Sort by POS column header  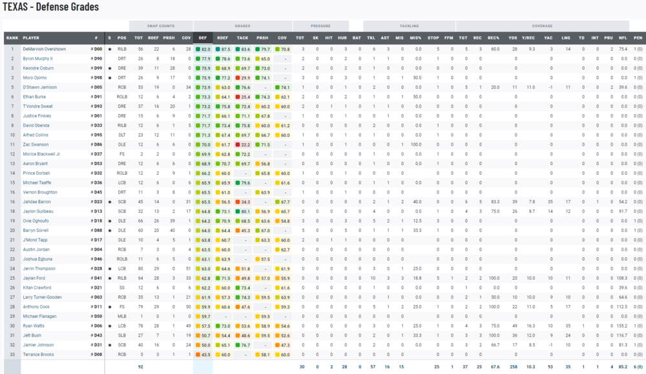point(122,38)
